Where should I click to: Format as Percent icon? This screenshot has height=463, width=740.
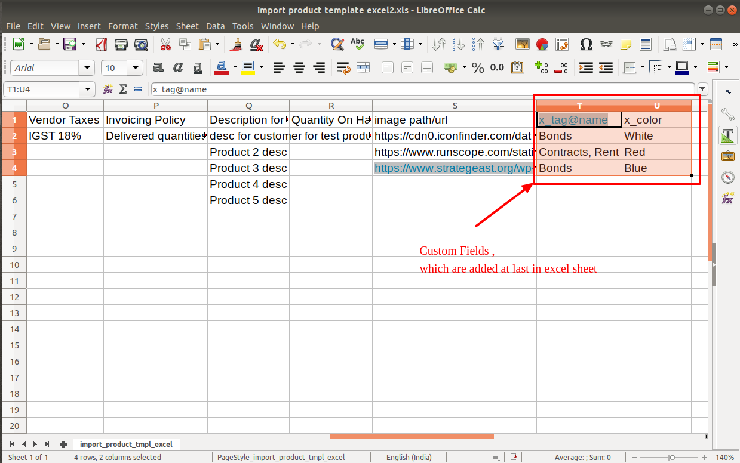[x=478, y=67]
